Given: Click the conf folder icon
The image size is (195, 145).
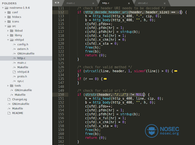Looking at the screenshot, I should (9, 12).
